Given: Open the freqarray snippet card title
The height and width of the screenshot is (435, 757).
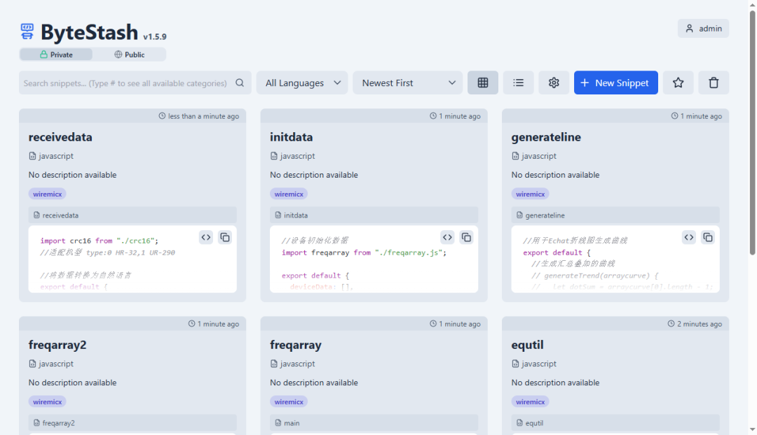Looking at the screenshot, I should (295, 345).
